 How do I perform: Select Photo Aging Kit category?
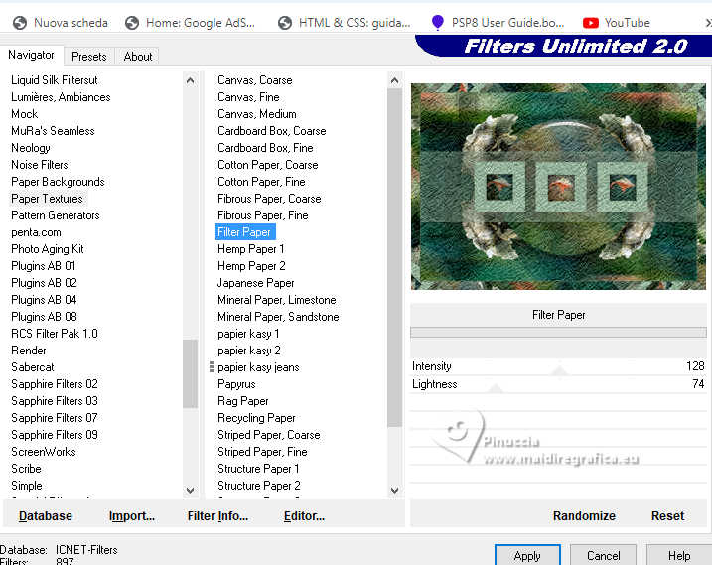click(x=48, y=249)
